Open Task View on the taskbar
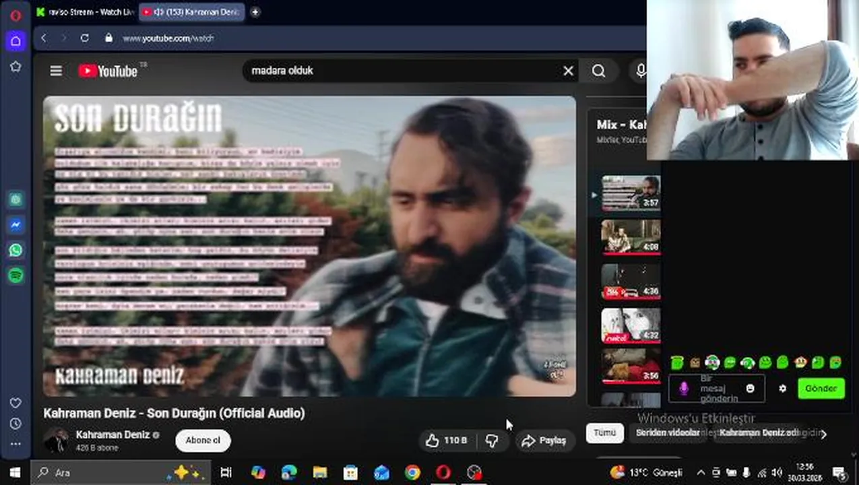 pos(226,472)
